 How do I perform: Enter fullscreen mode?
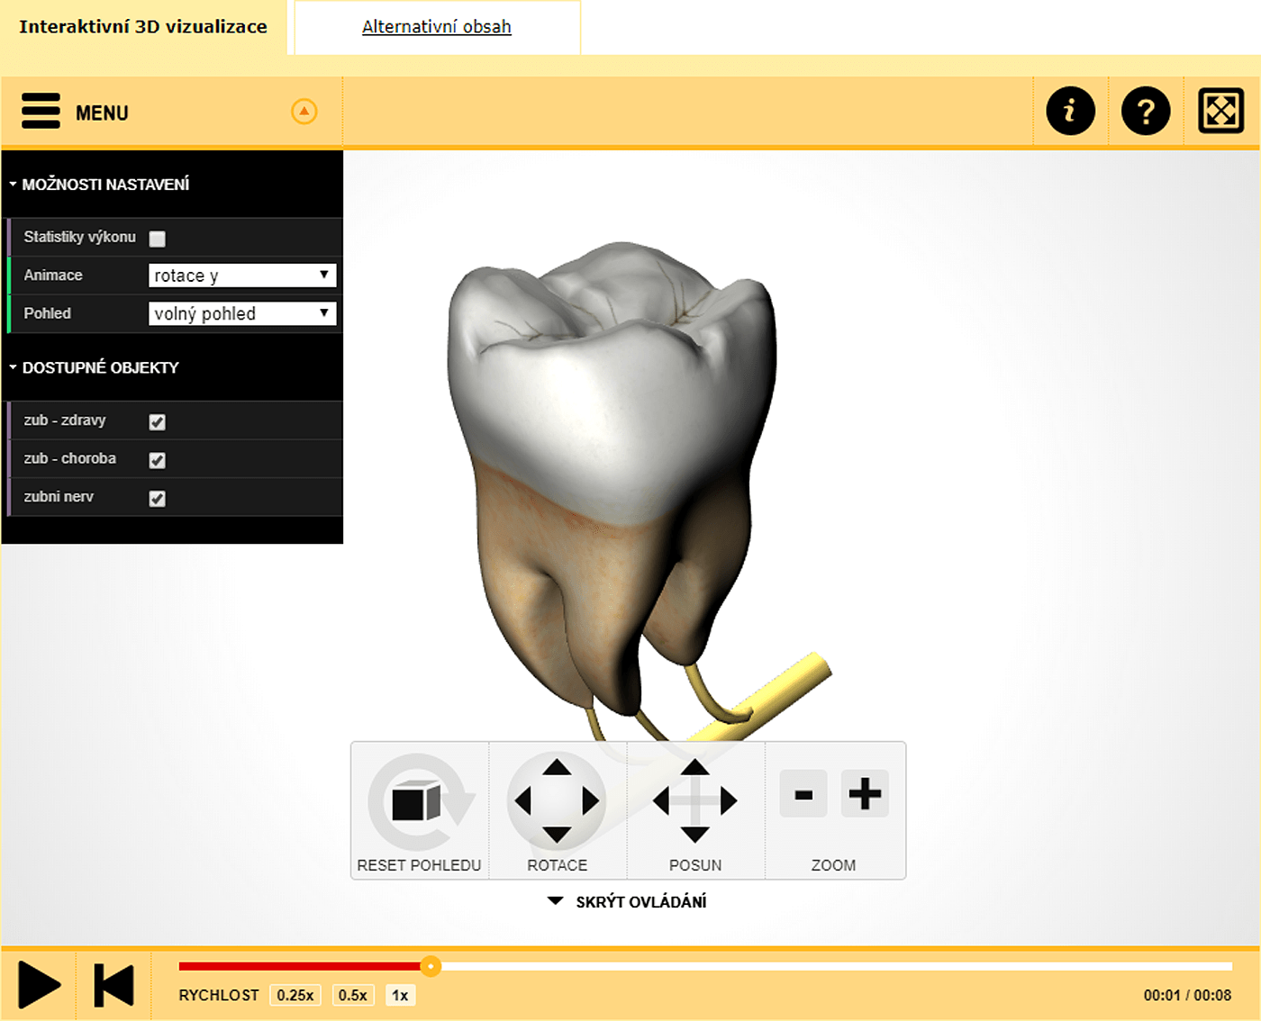tap(1220, 110)
